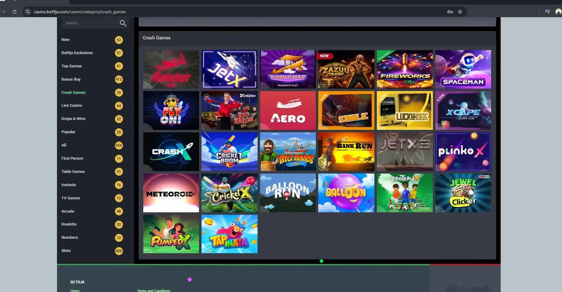The width and height of the screenshot is (562, 292).
Task: Click the address bar URL
Action: [80, 12]
